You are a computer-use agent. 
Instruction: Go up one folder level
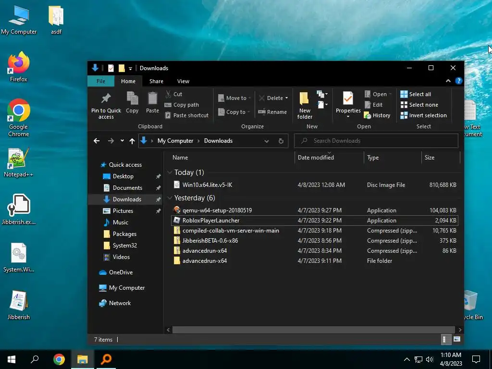point(132,141)
